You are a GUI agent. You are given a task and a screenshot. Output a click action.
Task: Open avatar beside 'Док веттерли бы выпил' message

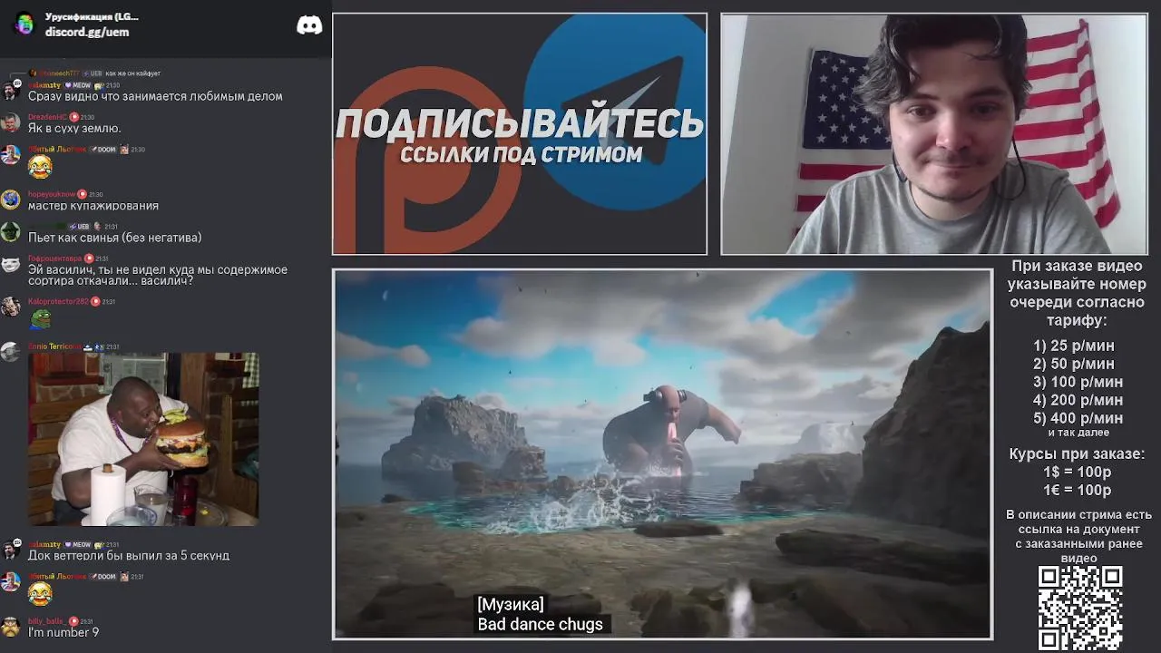coord(10,550)
